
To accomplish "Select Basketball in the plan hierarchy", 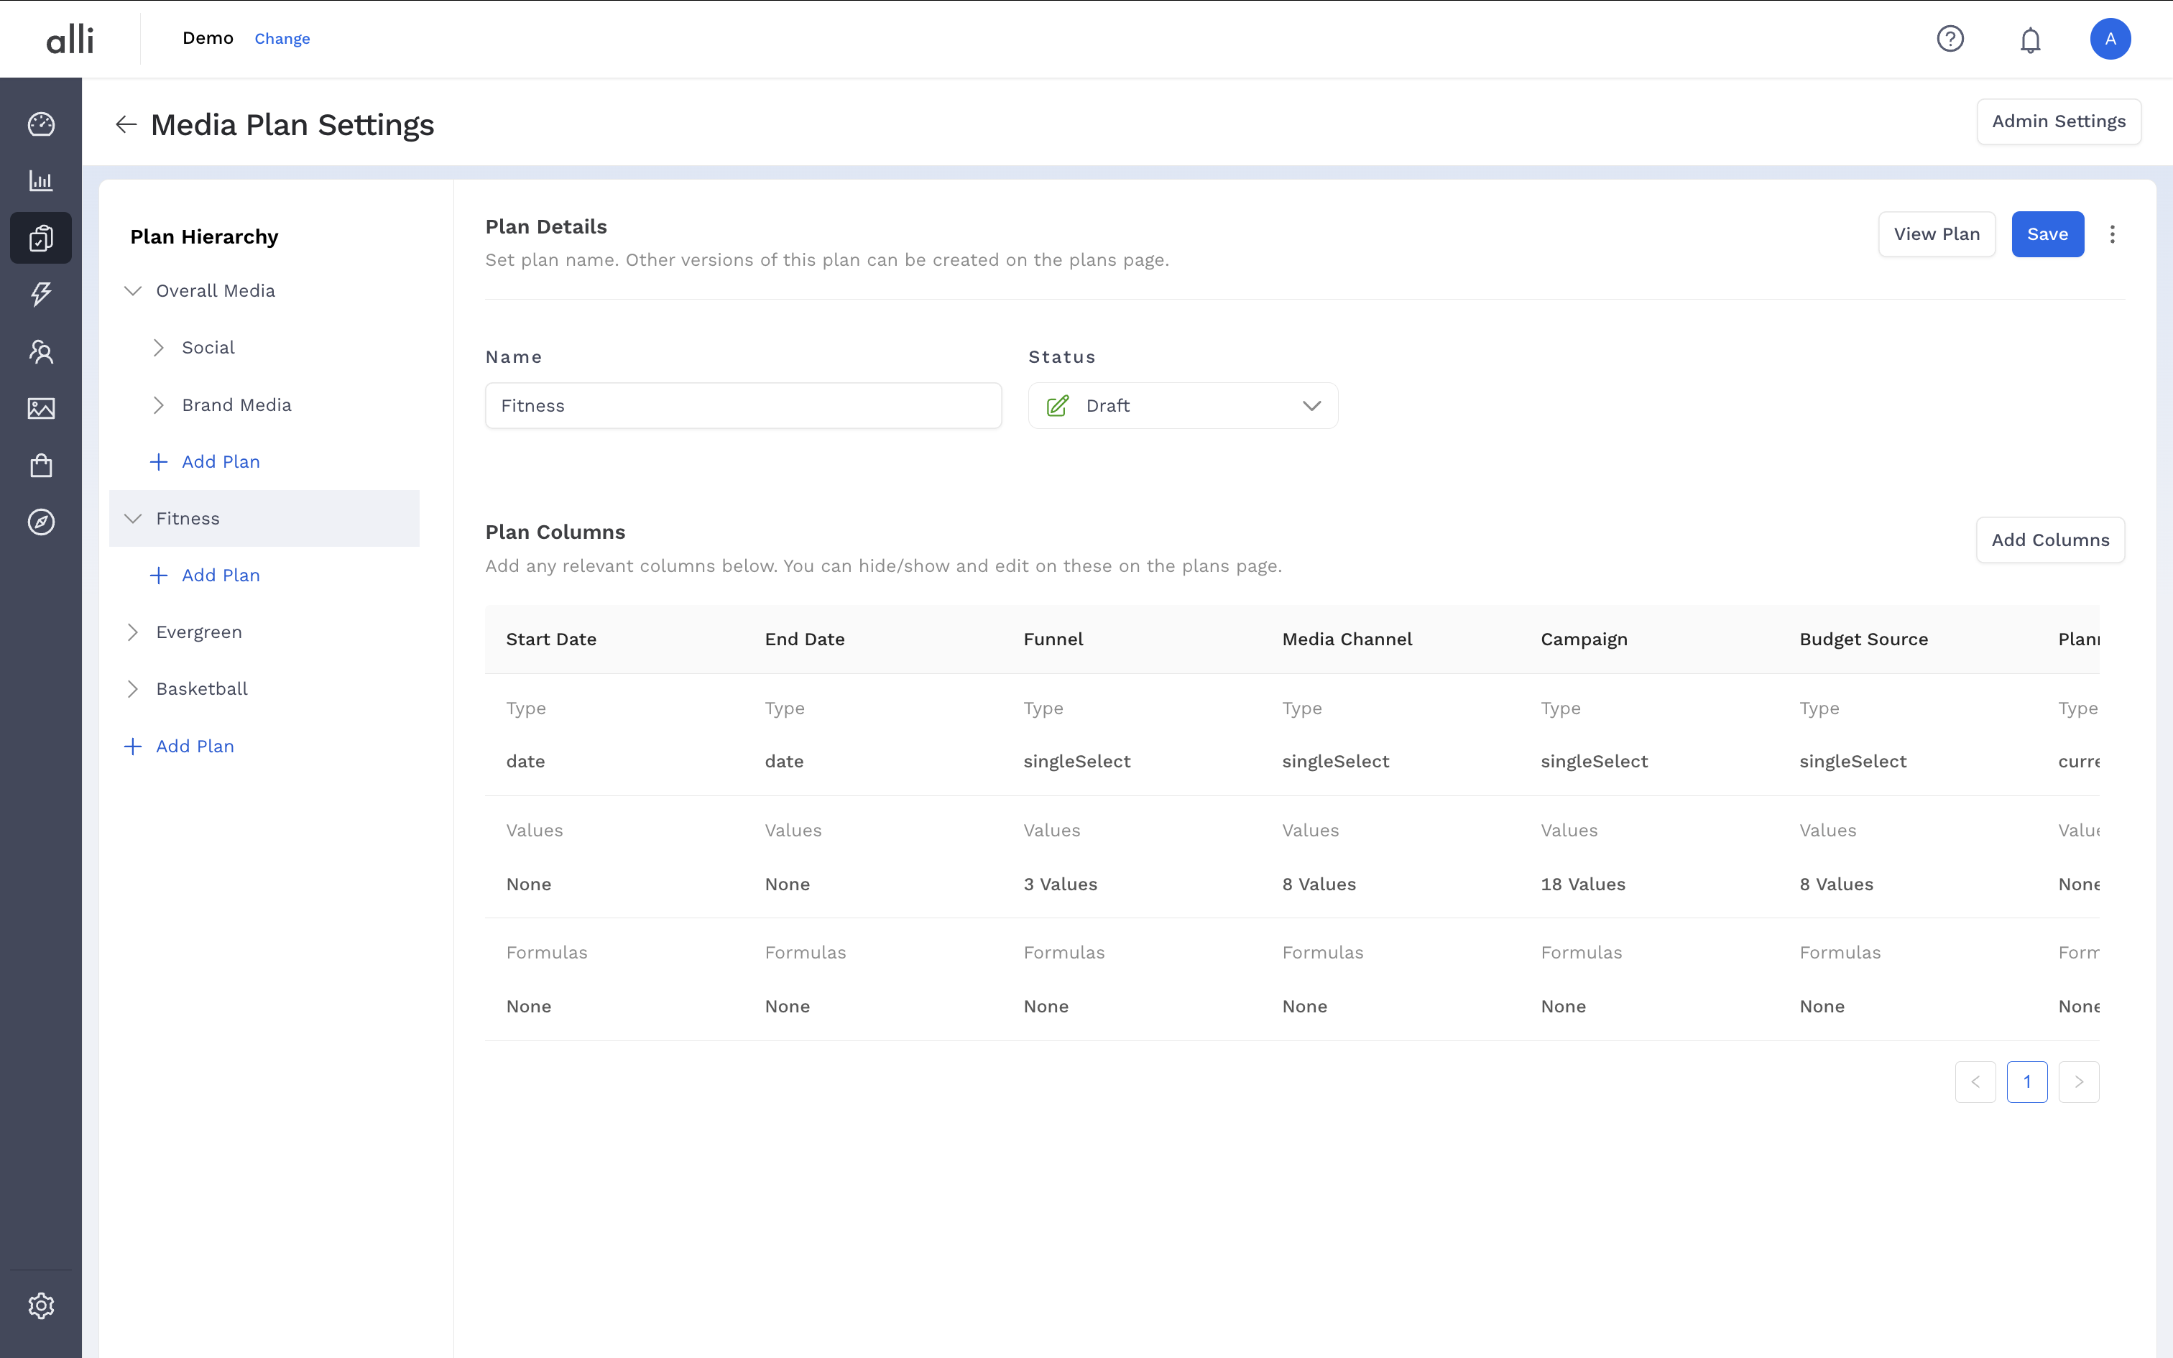I will pyautogui.click(x=202, y=689).
